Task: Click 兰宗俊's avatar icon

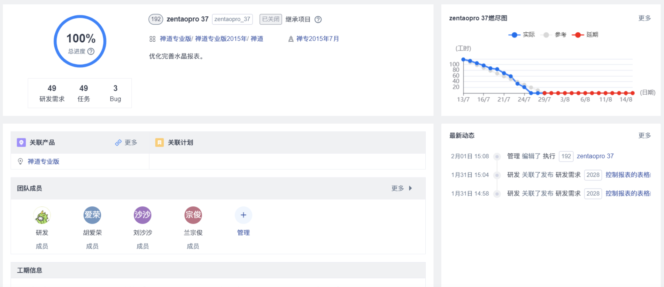Action: (193, 215)
